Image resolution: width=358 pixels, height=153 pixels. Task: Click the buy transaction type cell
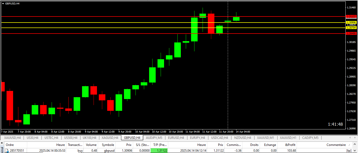click(x=80, y=151)
